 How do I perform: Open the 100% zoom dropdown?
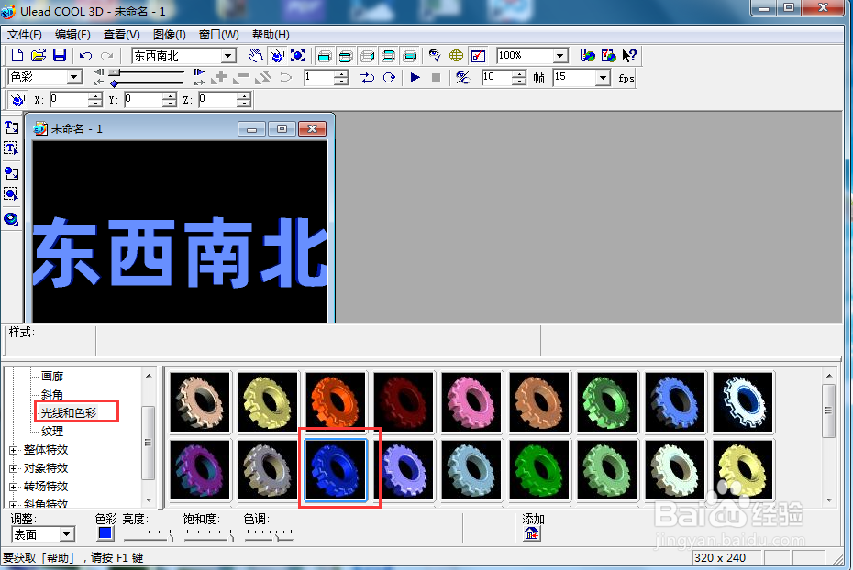tap(559, 55)
